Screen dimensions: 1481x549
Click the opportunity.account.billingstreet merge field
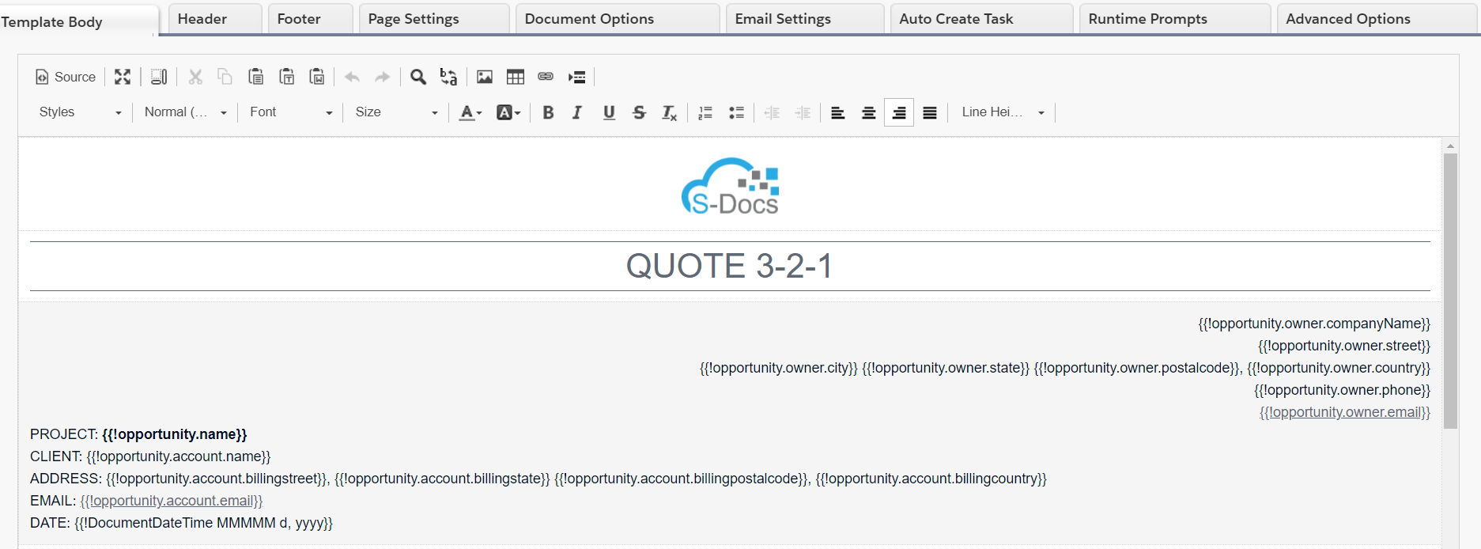coord(216,479)
